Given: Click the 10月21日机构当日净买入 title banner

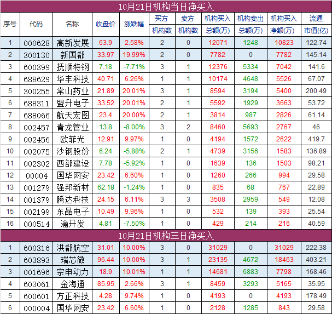Looking at the screenshot, I should click(166, 7).
